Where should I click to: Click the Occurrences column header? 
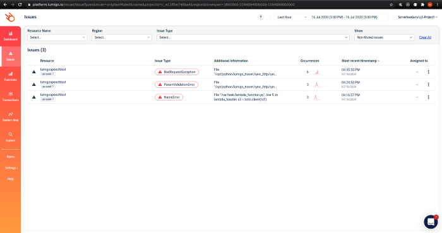pos(309,61)
